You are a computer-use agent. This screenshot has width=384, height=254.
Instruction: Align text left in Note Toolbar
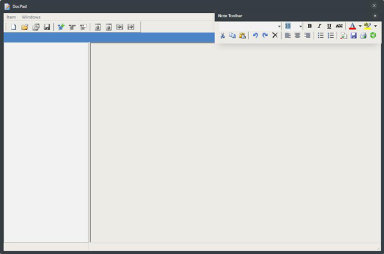288,36
